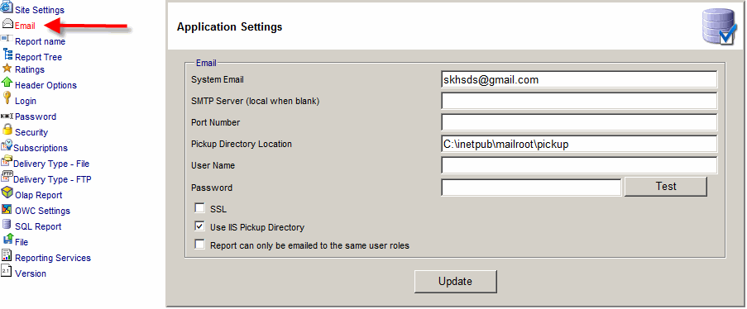Click the Email envelope icon

coord(7,23)
